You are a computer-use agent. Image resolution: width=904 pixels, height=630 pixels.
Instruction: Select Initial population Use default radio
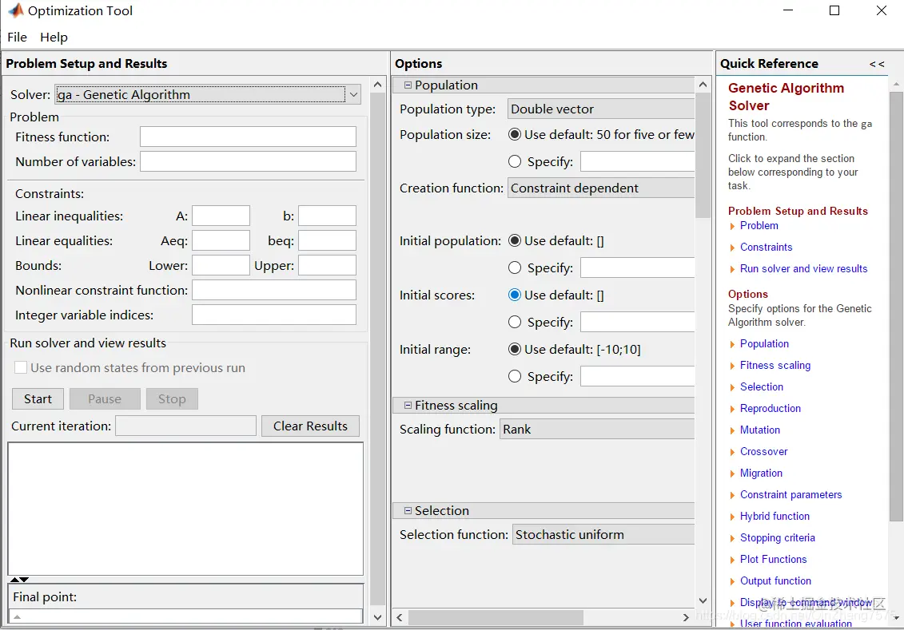click(514, 240)
